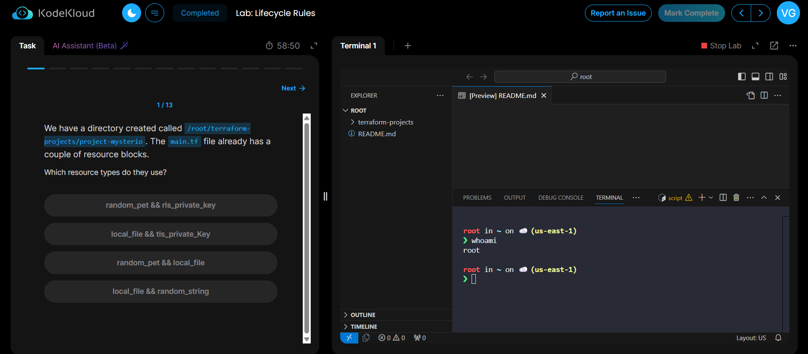Select the TERMINAL panel tab
Viewport: 808px width, 354px height.
tap(609, 198)
